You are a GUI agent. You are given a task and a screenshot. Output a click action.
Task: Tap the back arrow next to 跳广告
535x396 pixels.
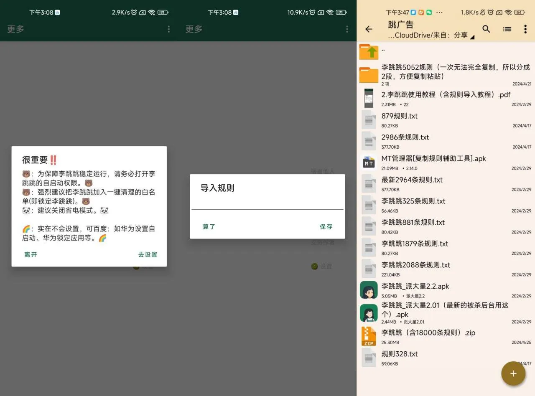(368, 29)
